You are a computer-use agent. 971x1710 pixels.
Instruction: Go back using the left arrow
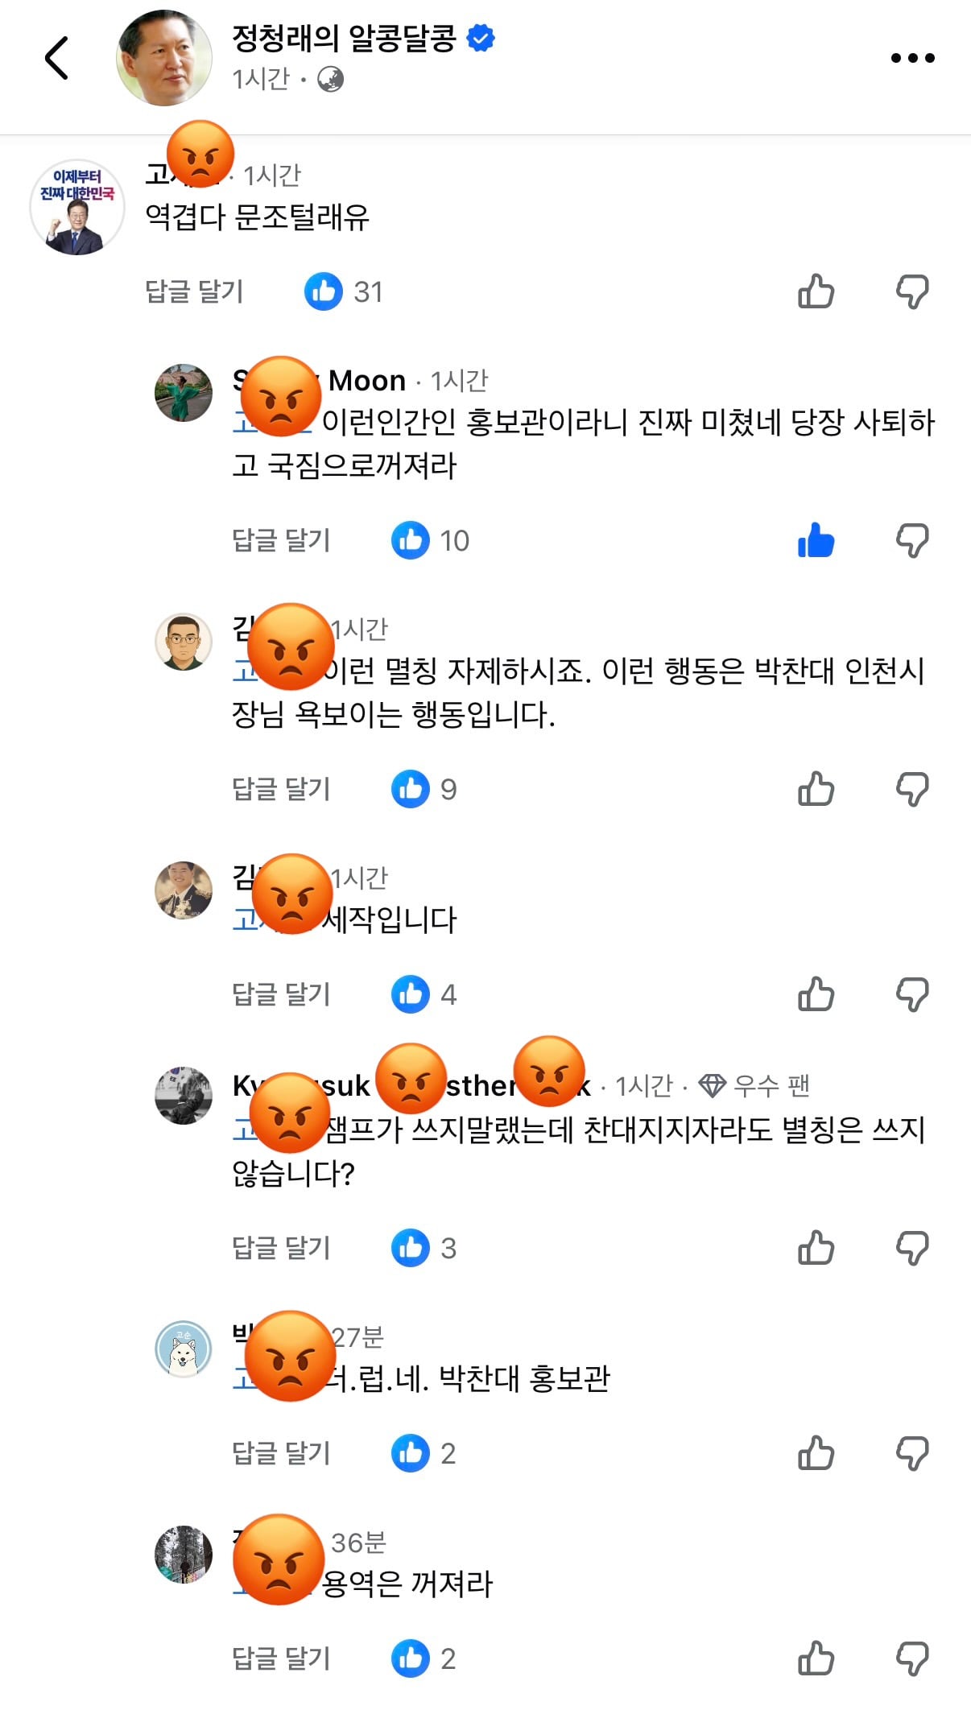coord(56,58)
